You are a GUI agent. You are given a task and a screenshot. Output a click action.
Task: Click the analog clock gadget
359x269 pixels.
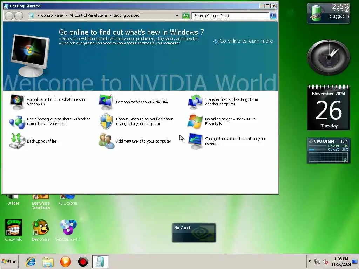coord(328,57)
